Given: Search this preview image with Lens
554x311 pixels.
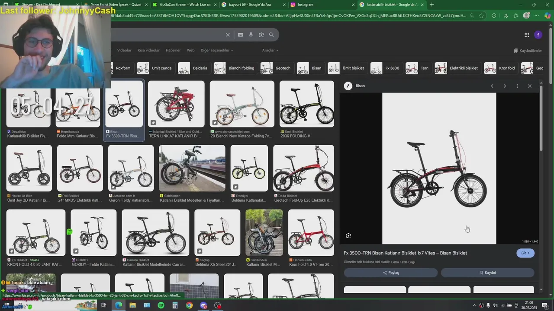Looking at the screenshot, I should click(348, 235).
